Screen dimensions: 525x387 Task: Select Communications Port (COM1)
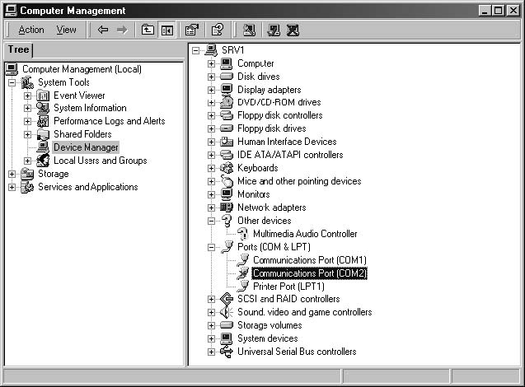(310, 260)
